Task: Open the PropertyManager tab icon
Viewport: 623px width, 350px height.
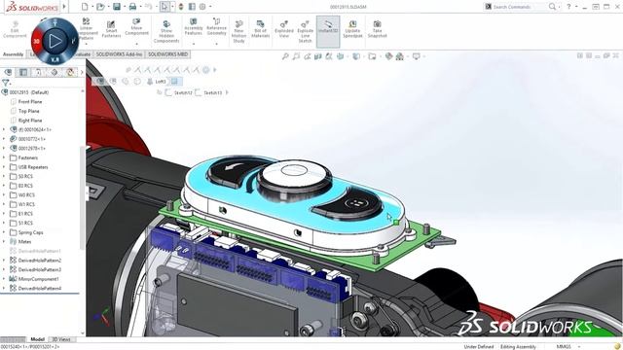Action: click(23, 72)
